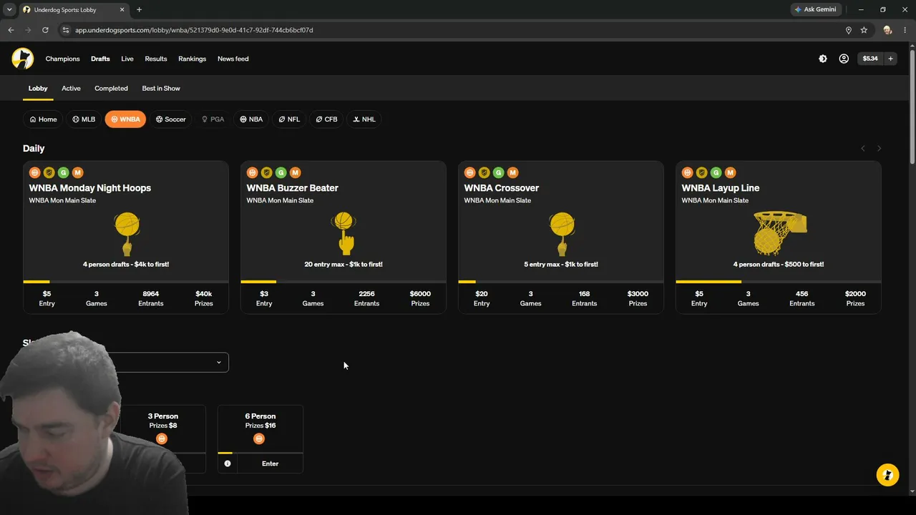Viewport: 916px width, 515px height.
Task: Select the Soccer sport filter
Action: (170, 119)
